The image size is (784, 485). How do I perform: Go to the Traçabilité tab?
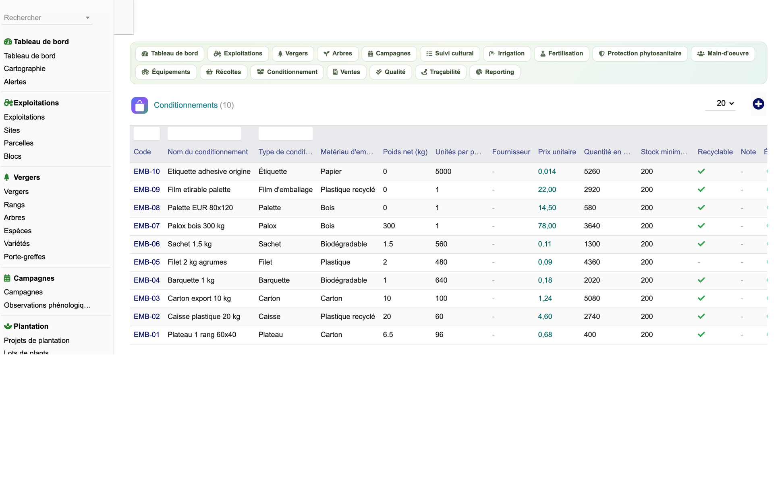tap(440, 72)
